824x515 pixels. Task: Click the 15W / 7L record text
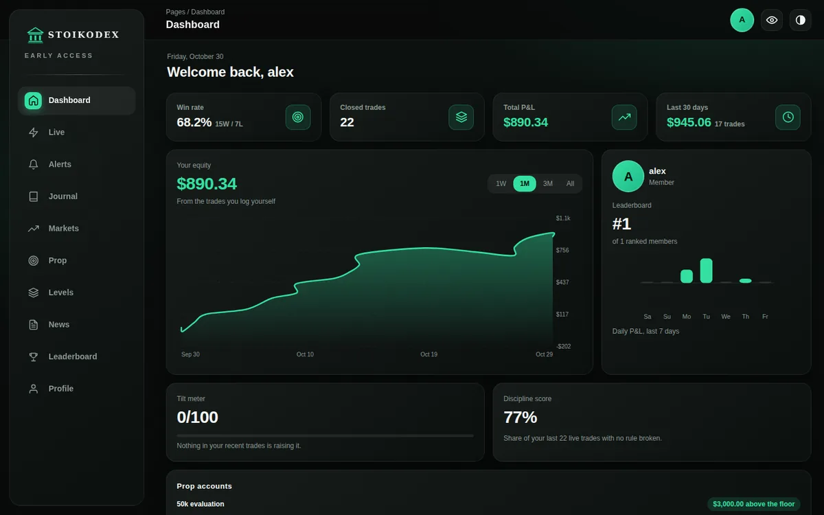229,124
